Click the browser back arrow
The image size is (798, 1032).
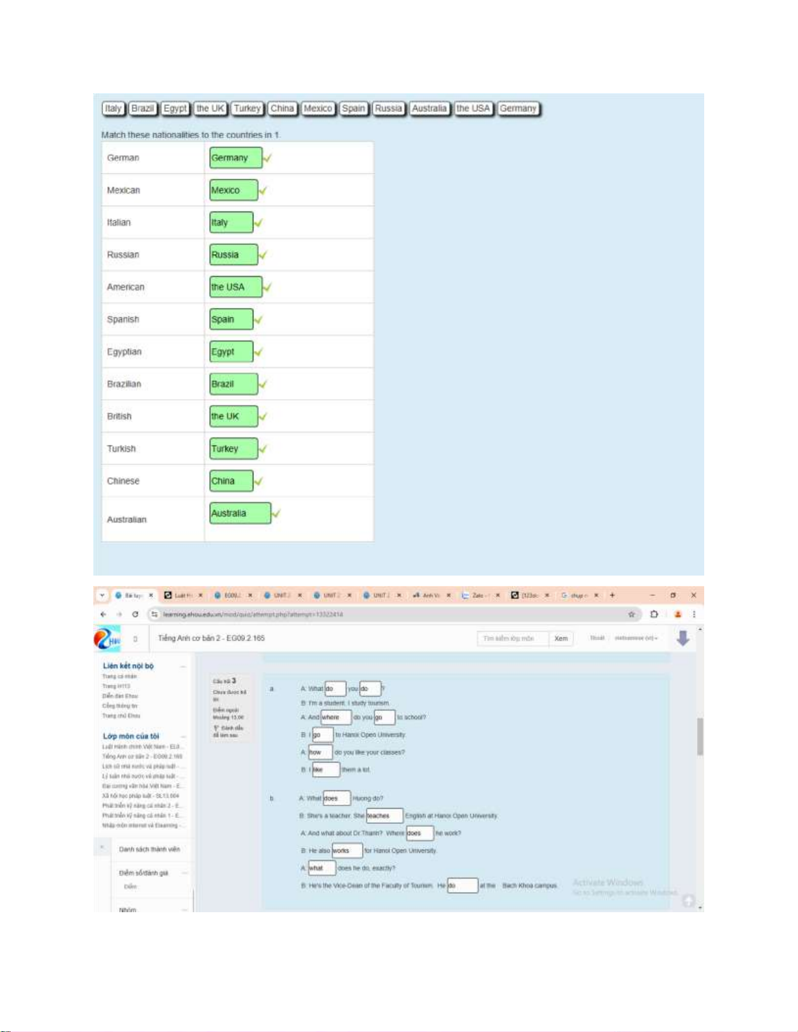(x=103, y=614)
